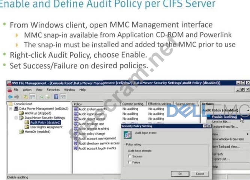Click the User Rights Assignment folder icon
250x180 pixels.
point(27,127)
